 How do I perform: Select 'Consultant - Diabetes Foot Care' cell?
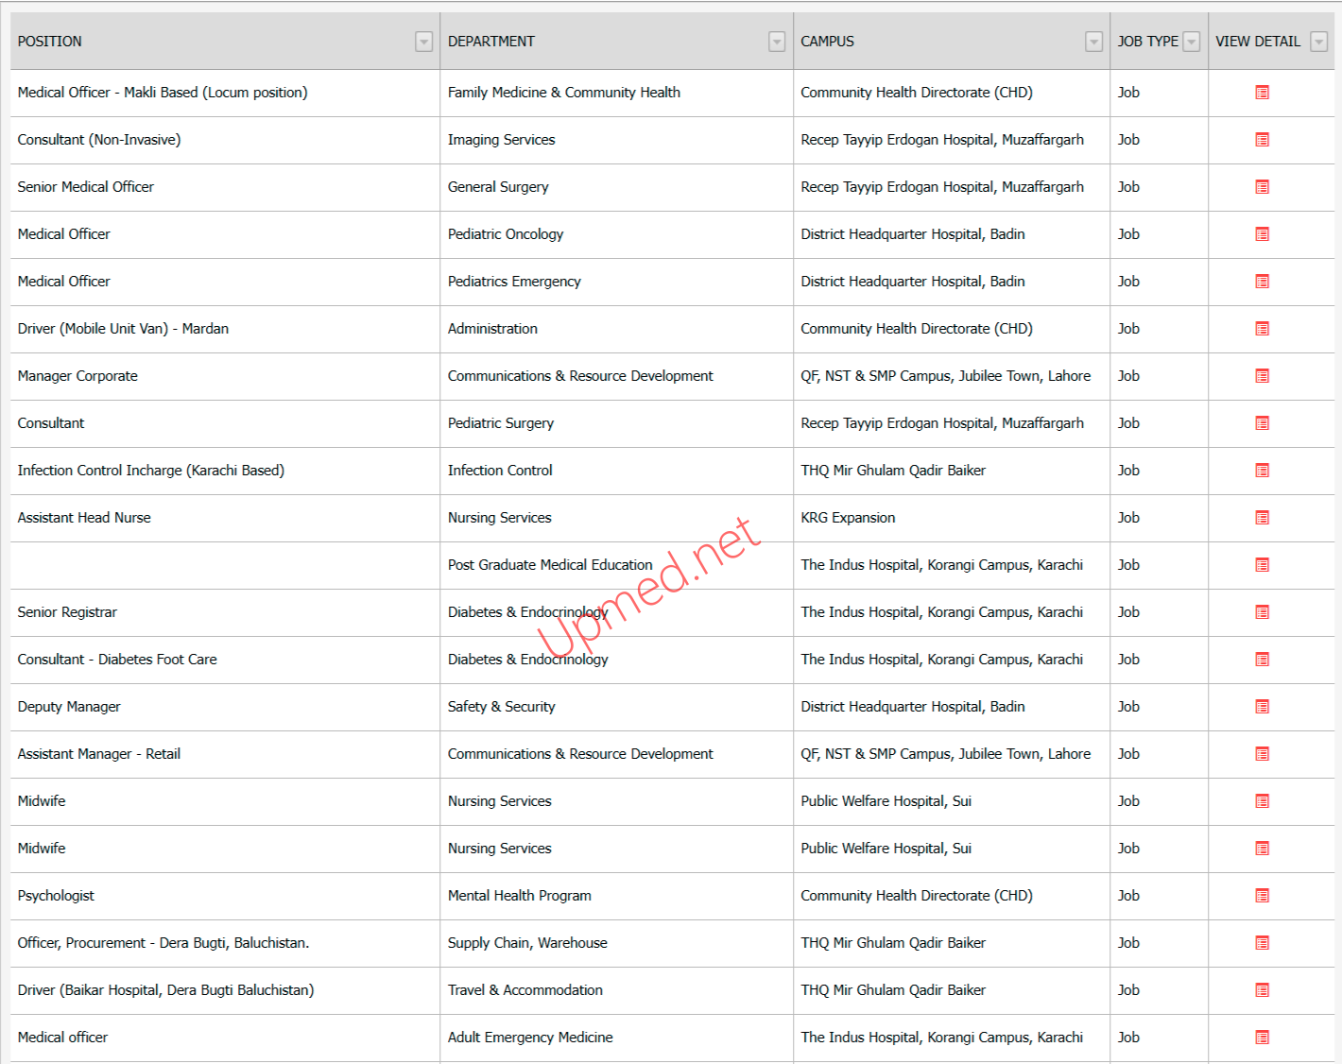click(225, 660)
